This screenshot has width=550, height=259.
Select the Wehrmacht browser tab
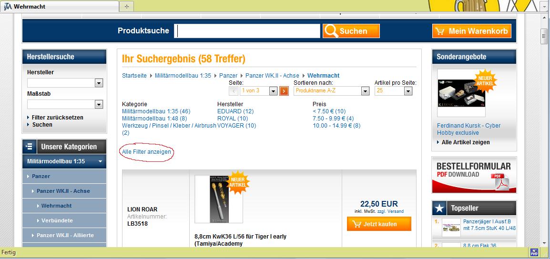[x=61, y=6]
